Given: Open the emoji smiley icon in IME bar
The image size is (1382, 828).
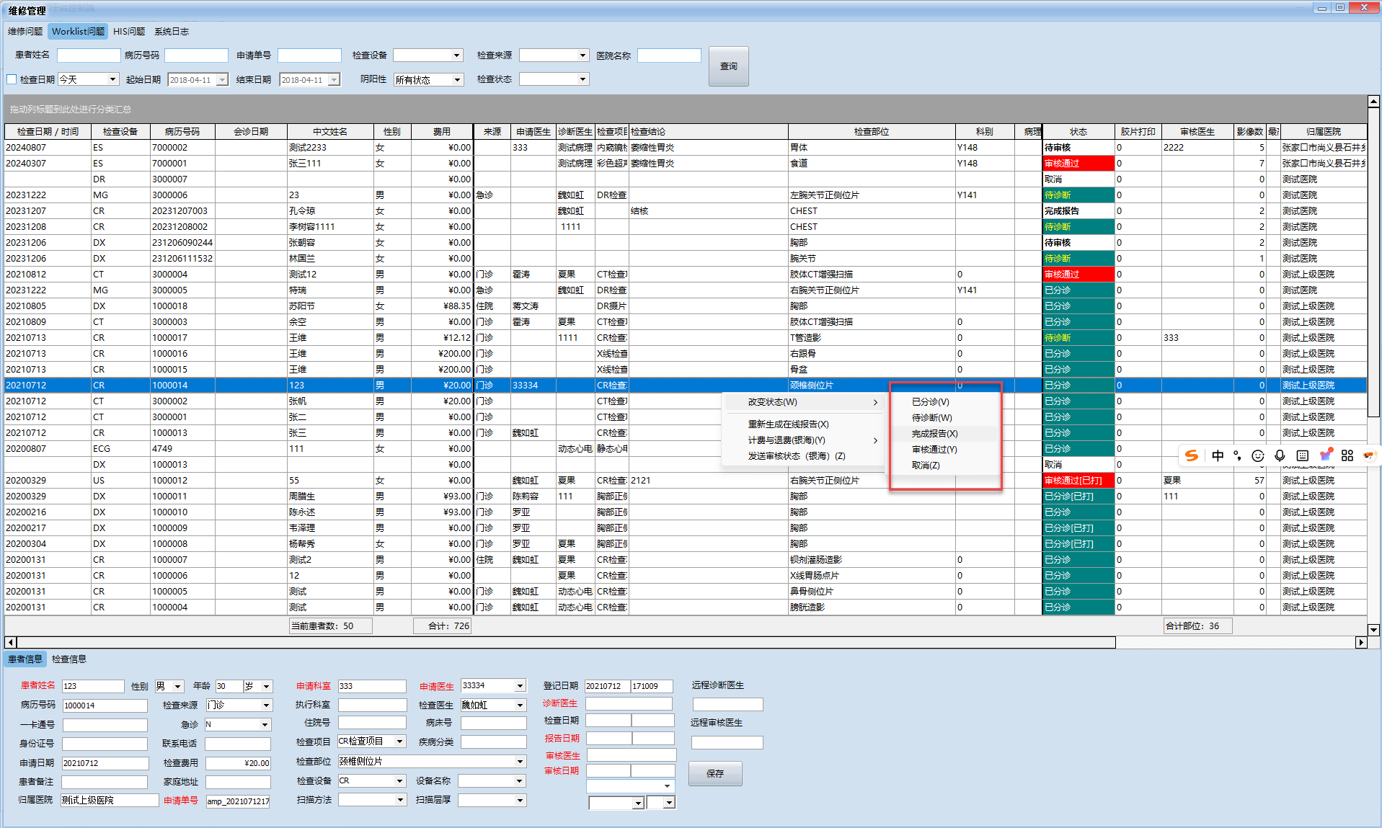Looking at the screenshot, I should coord(1258,455).
